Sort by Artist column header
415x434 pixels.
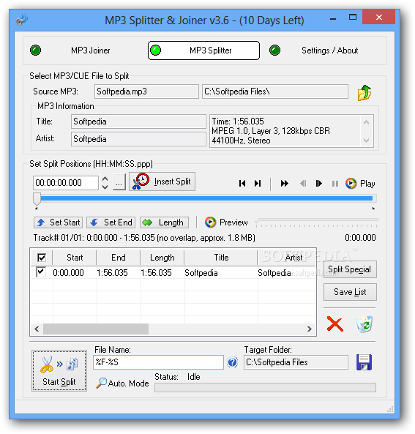(x=286, y=258)
